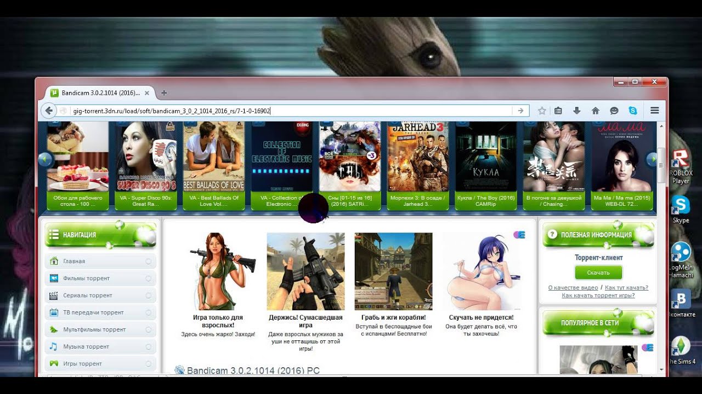The image size is (702, 394).
Task: Click the house icon beside Главная
Action: pos(54,261)
